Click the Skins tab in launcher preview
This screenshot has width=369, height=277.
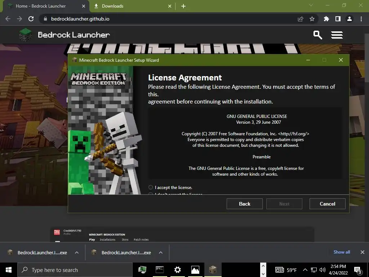click(x=125, y=239)
